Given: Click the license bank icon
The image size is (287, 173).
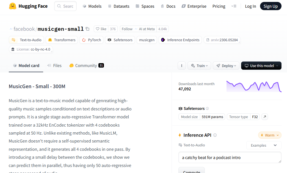Looking at the screenshot, I should [x=13, y=49].
